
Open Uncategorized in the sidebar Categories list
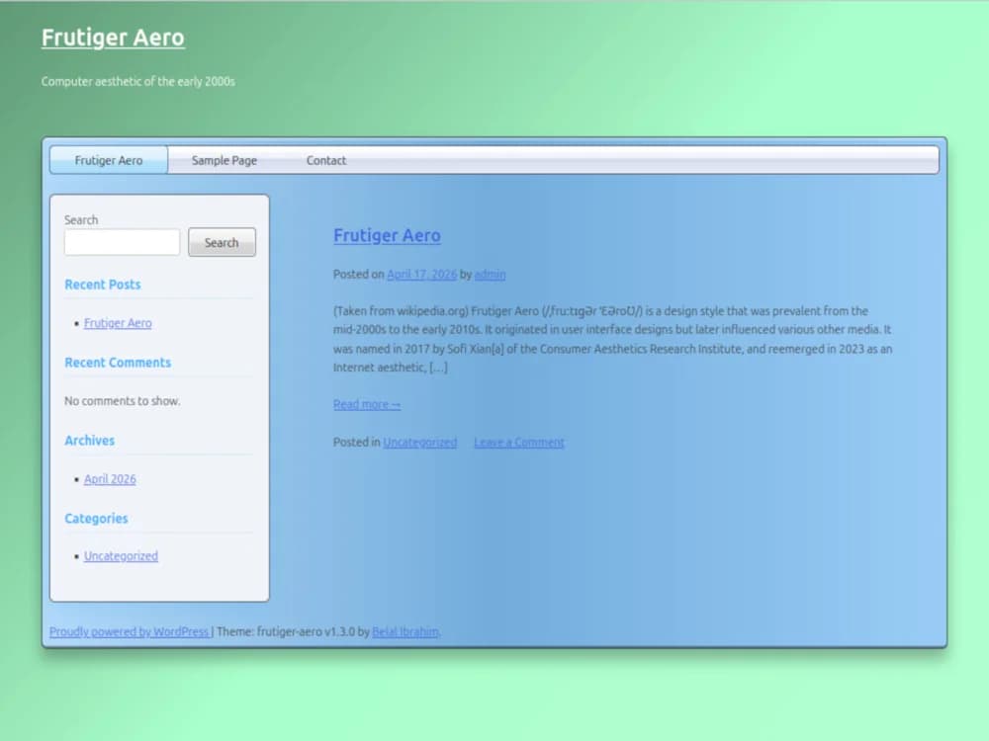121,556
